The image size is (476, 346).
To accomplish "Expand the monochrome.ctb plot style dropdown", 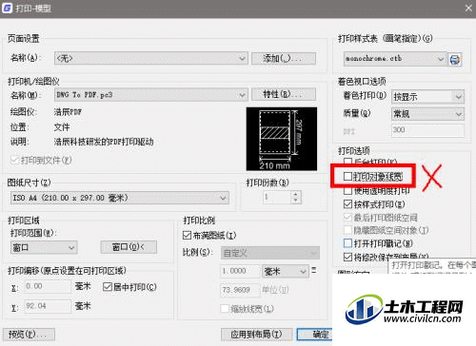I will [x=394, y=59].
